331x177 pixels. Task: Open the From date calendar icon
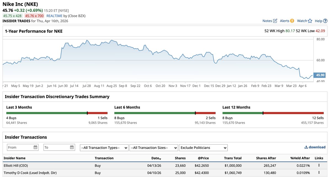(35, 147)
